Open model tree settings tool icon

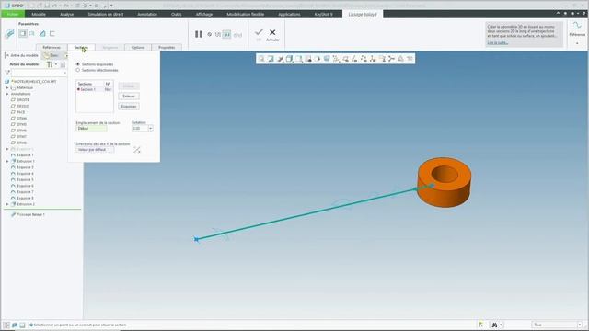(49, 64)
